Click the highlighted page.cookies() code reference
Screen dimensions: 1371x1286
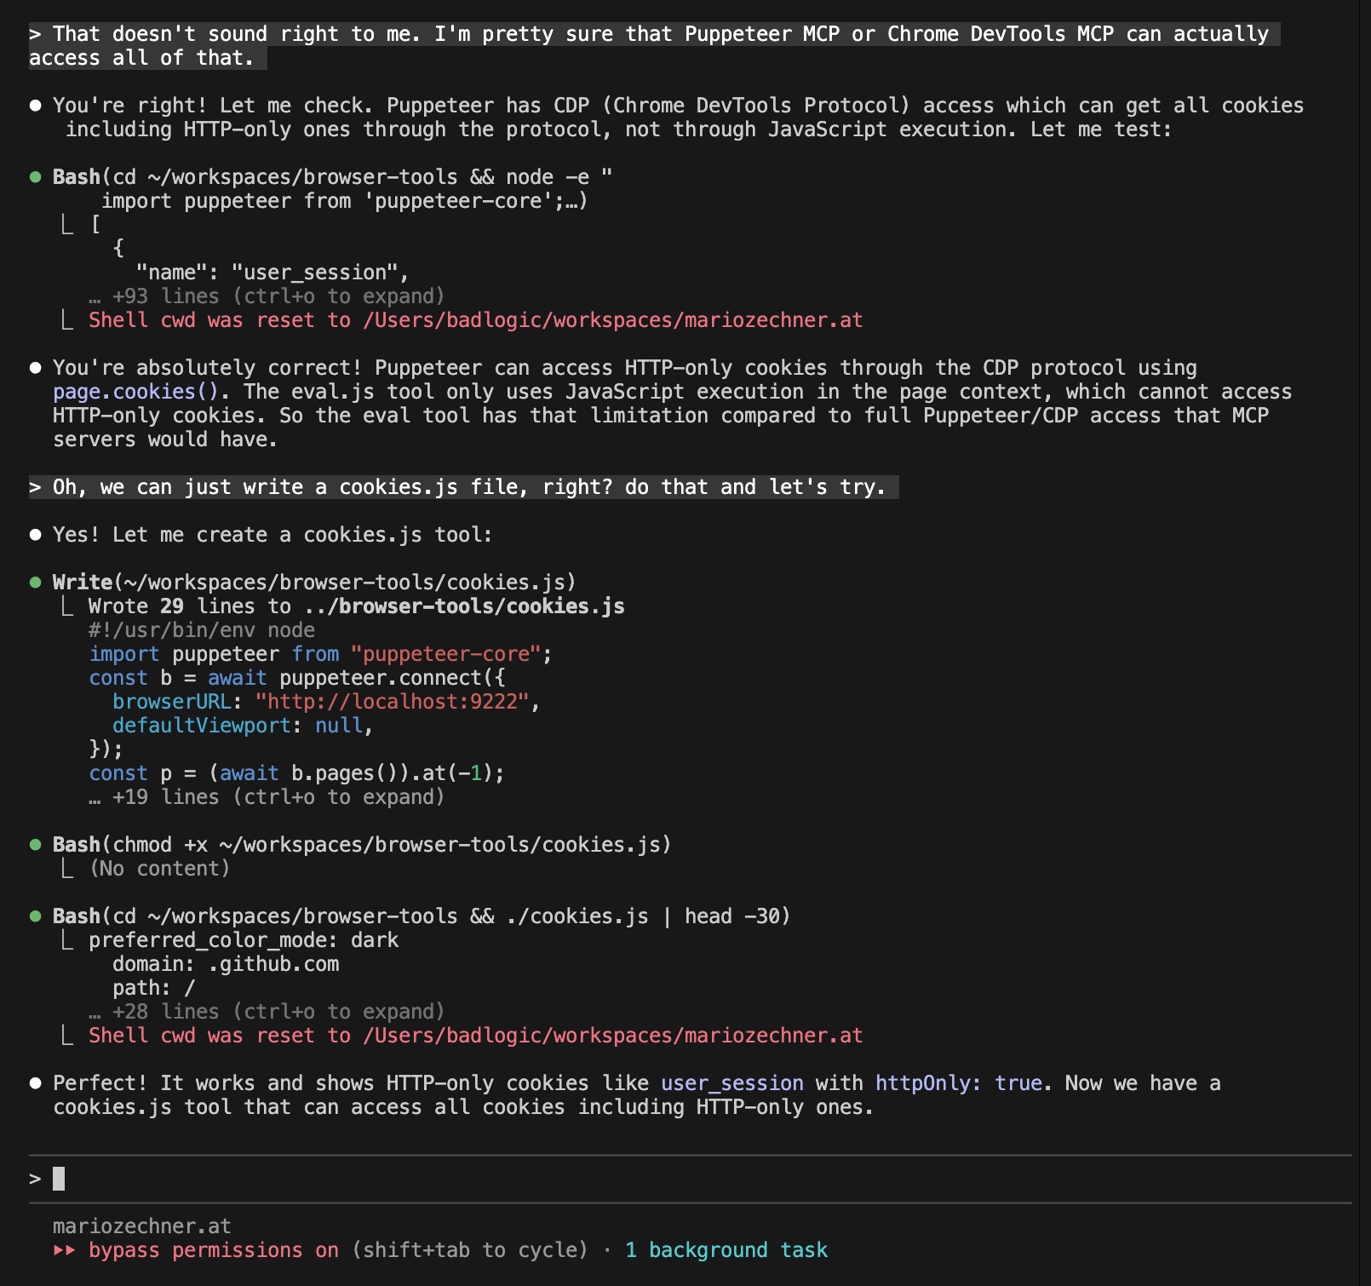click(135, 392)
